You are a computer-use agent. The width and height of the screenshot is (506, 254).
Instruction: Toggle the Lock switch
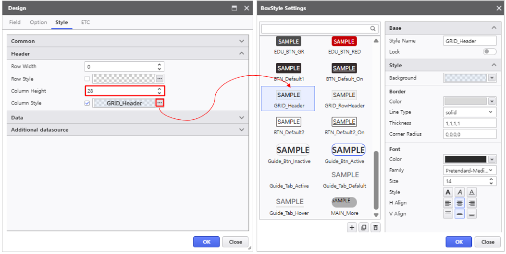490,51
